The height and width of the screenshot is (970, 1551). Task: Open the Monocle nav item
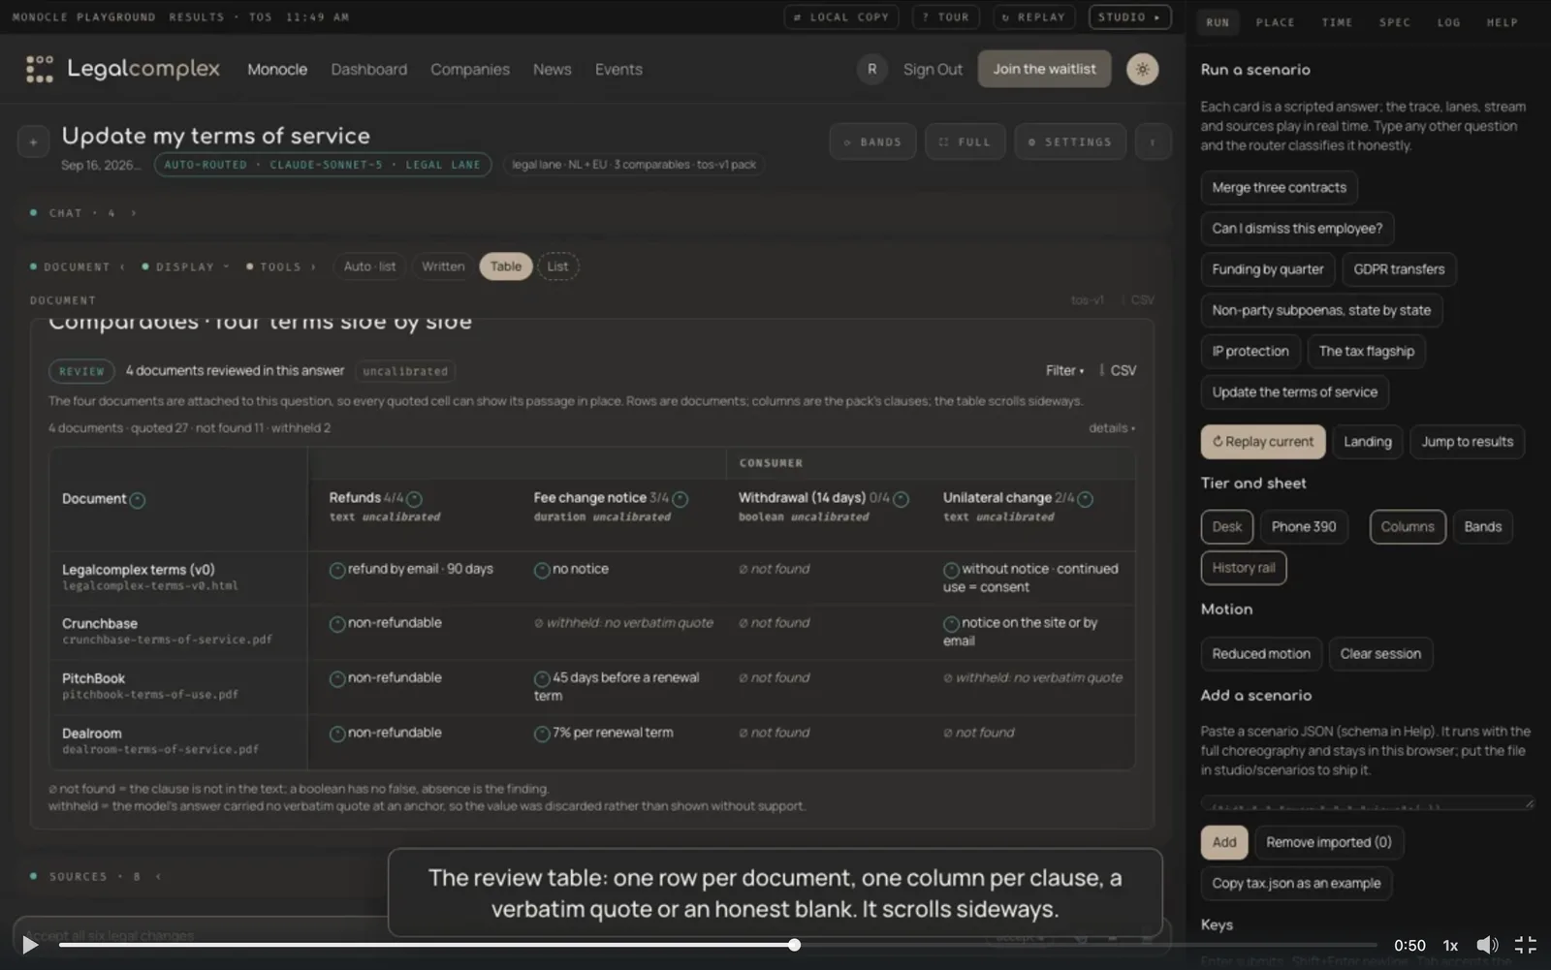[x=277, y=69]
